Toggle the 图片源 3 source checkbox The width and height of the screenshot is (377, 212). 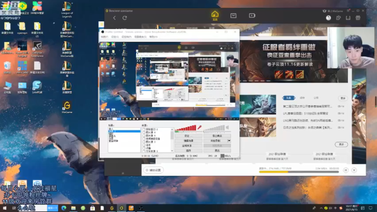(144, 142)
